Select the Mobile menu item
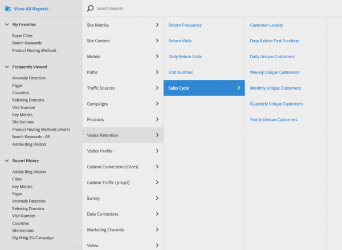This screenshot has width=342, height=250. (123, 57)
